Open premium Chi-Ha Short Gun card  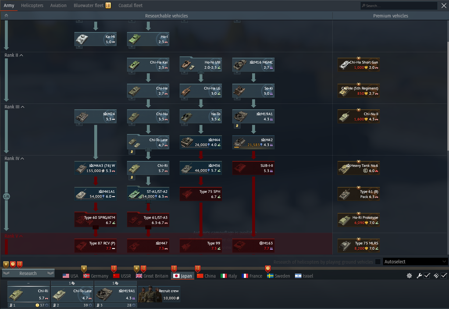point(359,65)
